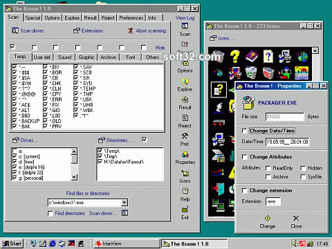Click the Reject document icon in sidebar
The image size is (332, 249).
coord(185,118)
